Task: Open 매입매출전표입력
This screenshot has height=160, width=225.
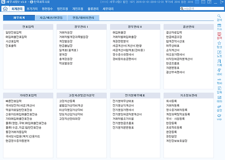Action: tap(16, 37)
